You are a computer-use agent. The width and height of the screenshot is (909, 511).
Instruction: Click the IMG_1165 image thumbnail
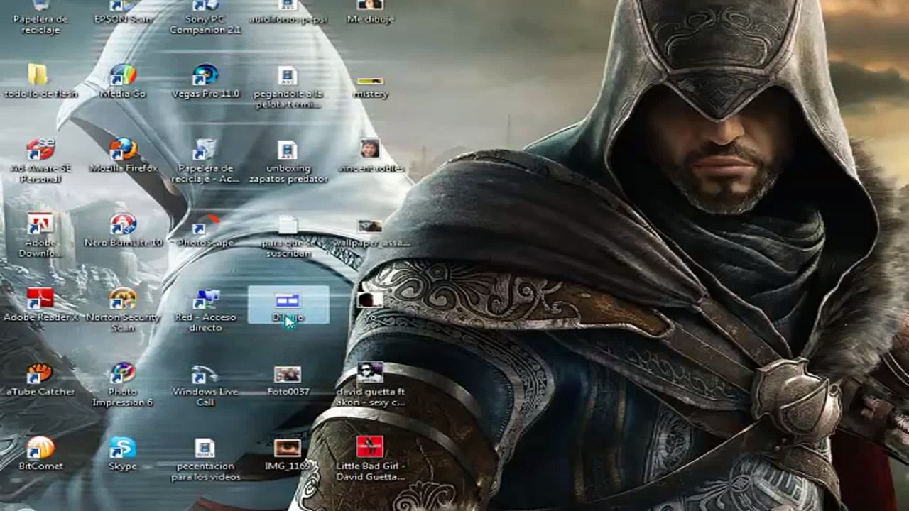pyautogui.click(x=288, y=448)
